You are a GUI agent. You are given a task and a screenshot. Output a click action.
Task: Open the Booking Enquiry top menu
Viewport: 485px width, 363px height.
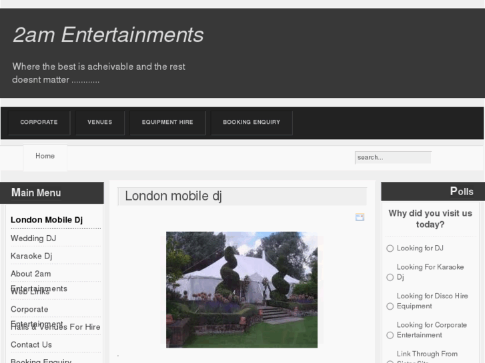coord(252,123)
